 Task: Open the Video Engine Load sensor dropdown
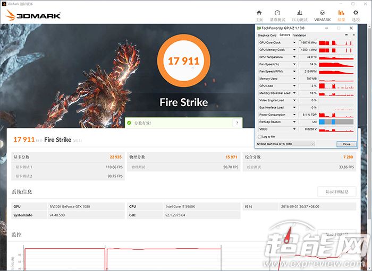294,100
